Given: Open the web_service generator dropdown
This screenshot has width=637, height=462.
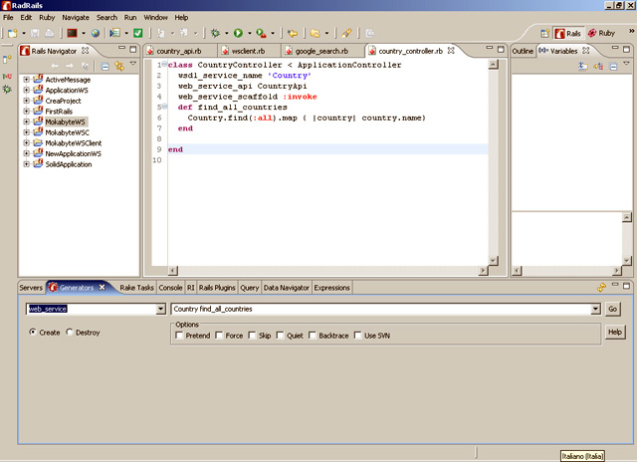Looking at the screenshot, I should click(161, 309).
